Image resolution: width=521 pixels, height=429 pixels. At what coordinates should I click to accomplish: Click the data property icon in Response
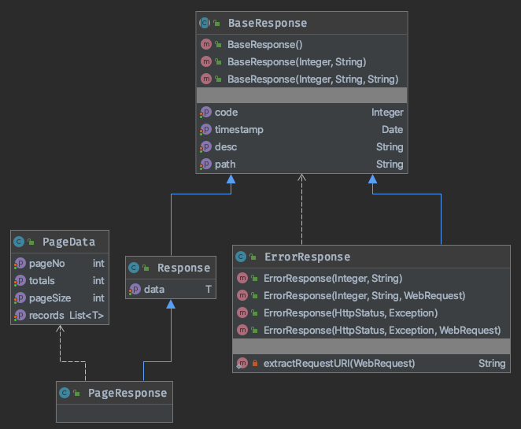[135, 290]
